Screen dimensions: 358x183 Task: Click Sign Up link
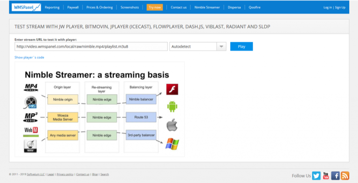[x=340, y=7]
